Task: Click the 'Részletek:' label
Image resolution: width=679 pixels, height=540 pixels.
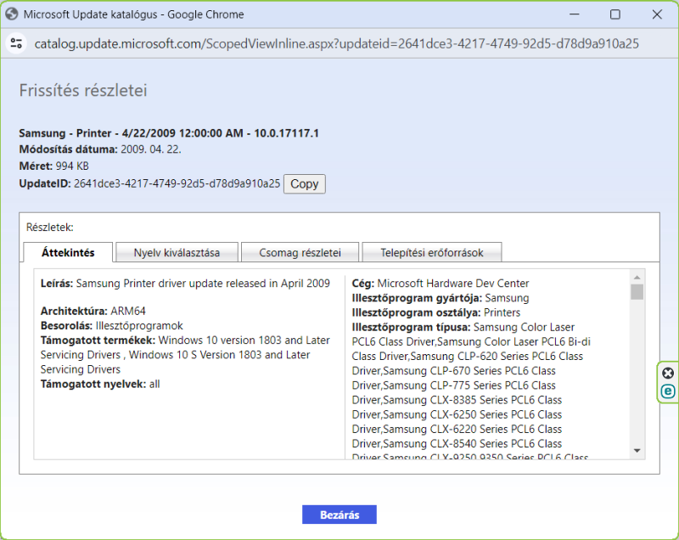Action: tap(50, 228)
